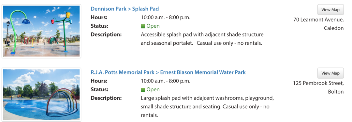This screenshot has width=352, height=122.
Task: Click the accessible splash pad description text
Action: point(202,39)
